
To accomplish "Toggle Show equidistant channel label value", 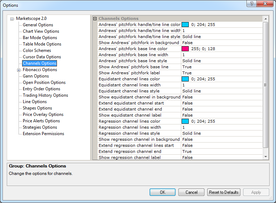I will tap(222, 115).
